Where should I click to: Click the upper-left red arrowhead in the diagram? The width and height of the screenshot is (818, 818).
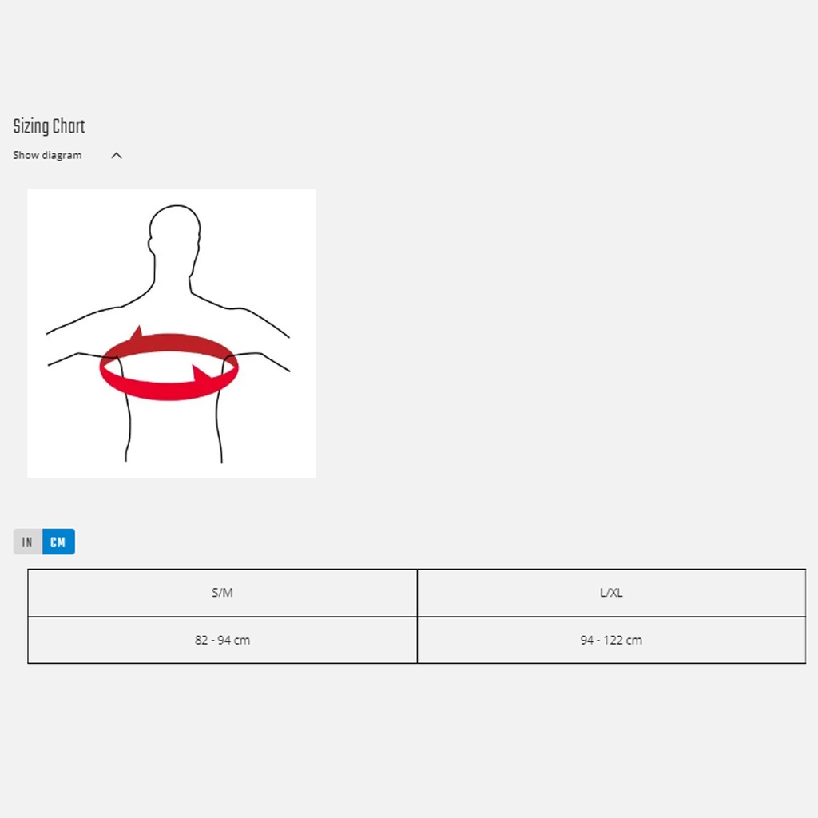click(x=137, y=333)
